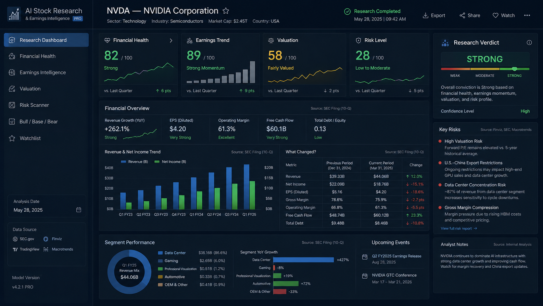This screenshot has height=306, width=543.
Task: Click Revenue Growth value +262.1%
Action: point(117,129)
